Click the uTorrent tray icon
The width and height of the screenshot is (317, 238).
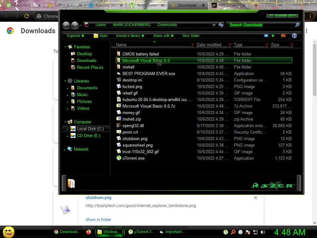point(226,232)
